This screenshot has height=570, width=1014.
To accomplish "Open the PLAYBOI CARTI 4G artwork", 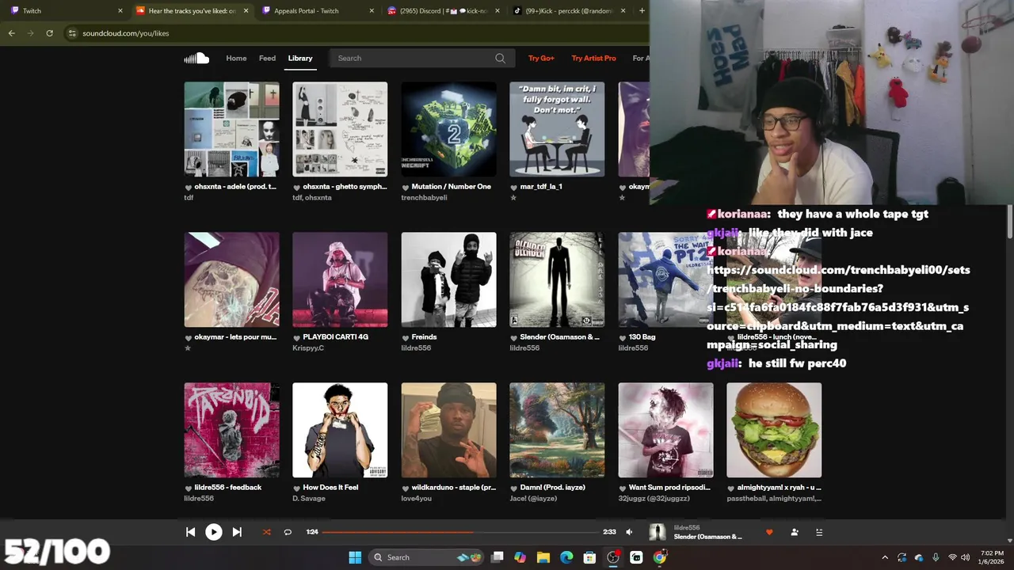I will (x=340, y=279).
